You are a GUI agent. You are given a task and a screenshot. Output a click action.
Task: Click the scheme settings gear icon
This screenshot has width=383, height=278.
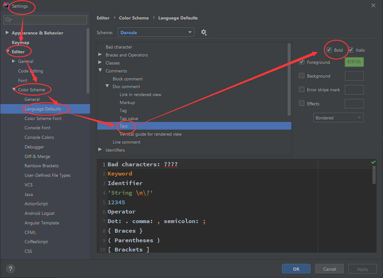pos(204,32)
